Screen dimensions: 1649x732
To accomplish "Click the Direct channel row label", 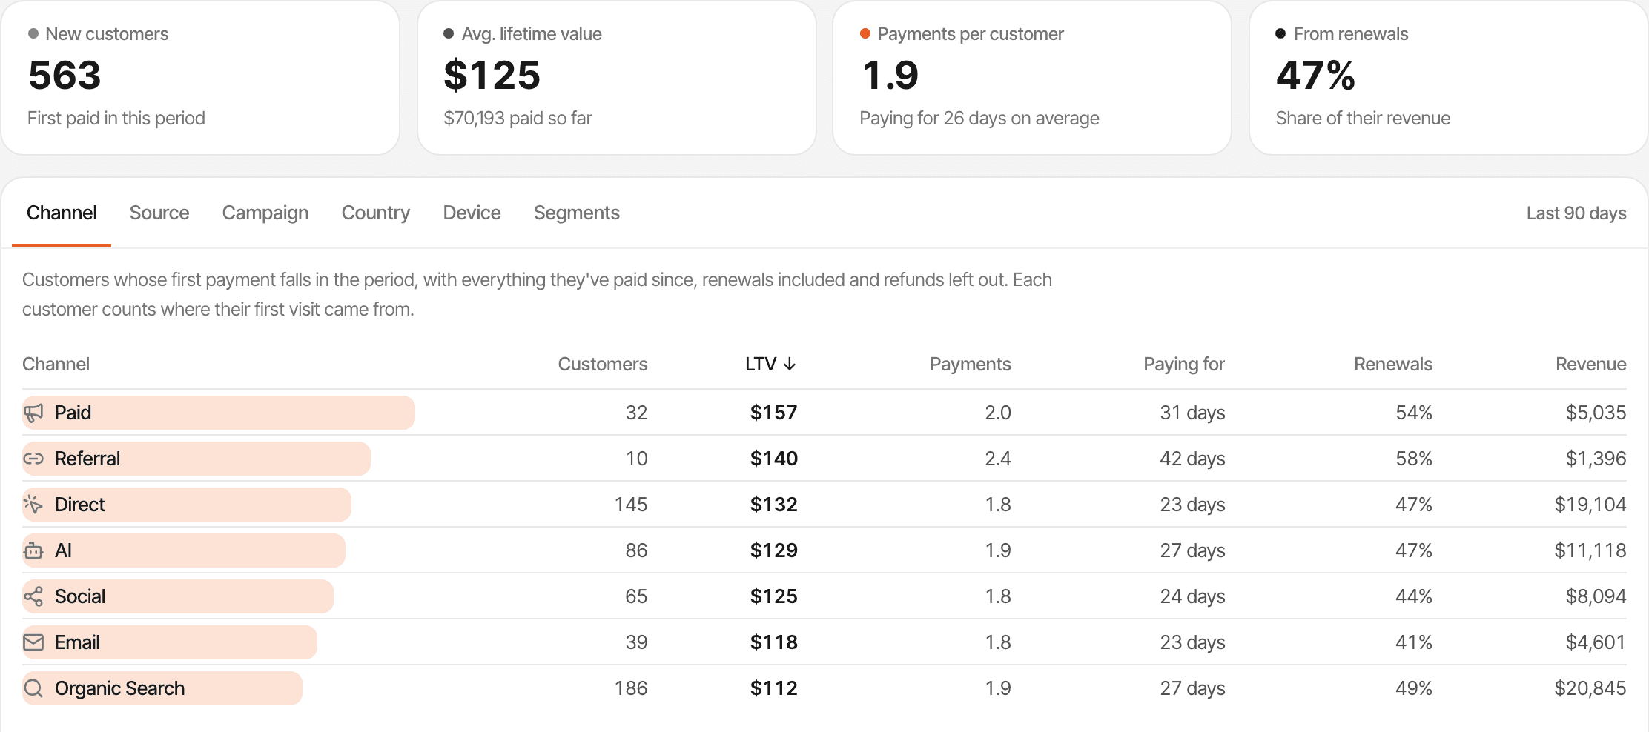I will point(80,505).
